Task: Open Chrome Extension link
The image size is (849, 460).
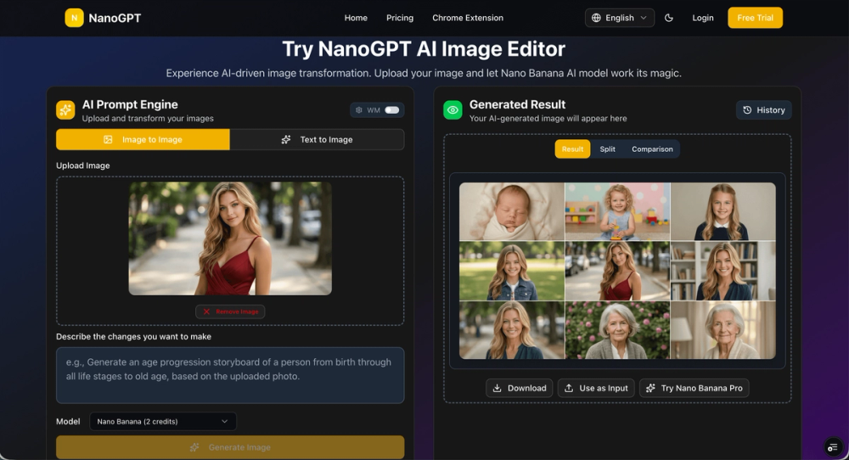Action: coord(468,18)
